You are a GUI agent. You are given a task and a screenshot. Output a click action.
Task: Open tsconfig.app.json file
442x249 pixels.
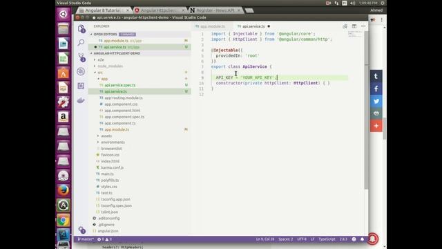coord(115,199)
